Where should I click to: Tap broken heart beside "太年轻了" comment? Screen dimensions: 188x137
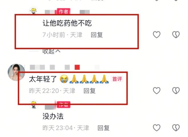[x=176, y=90]
